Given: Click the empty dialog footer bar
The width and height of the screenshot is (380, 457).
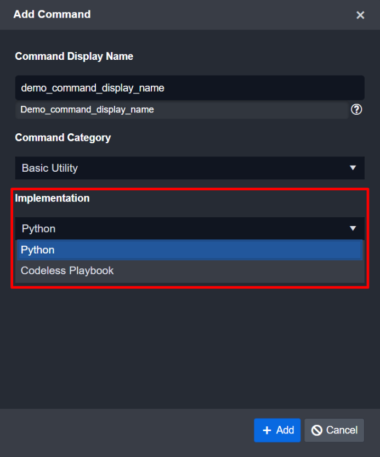Looking at the screenshot, I should 126,431.
